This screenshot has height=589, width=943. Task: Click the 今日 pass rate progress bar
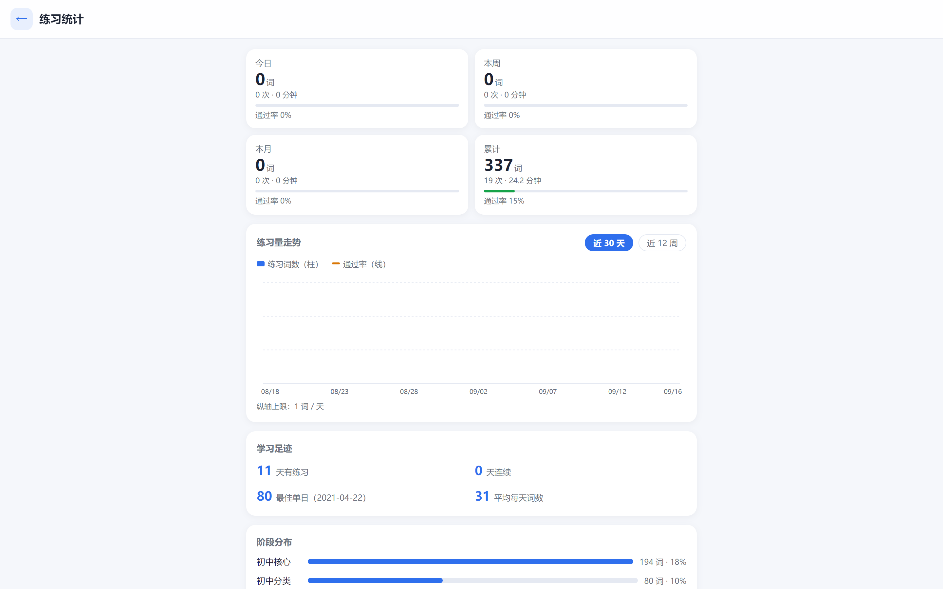[x=357, y=105]
